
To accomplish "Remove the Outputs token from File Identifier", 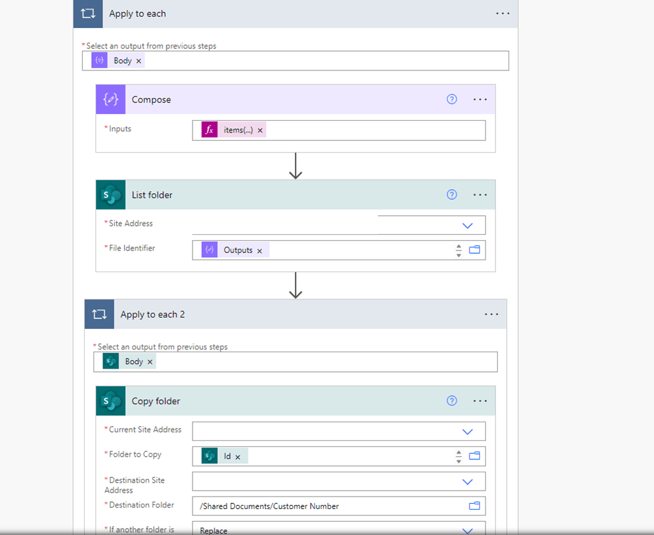I will click(259, 251).
